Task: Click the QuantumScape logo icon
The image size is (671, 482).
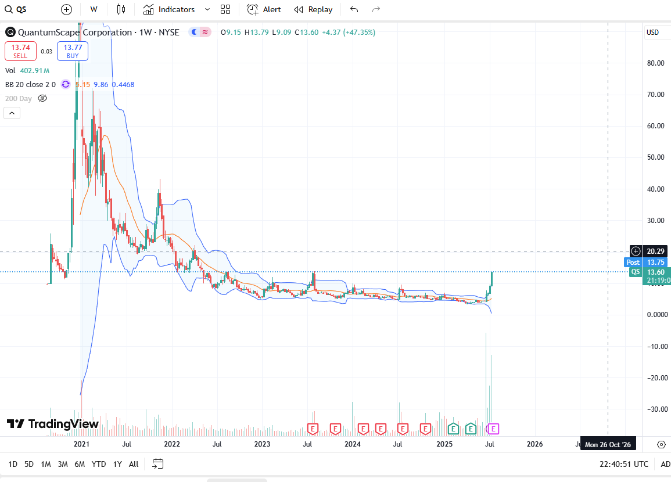Action: [x=10, y=32]
